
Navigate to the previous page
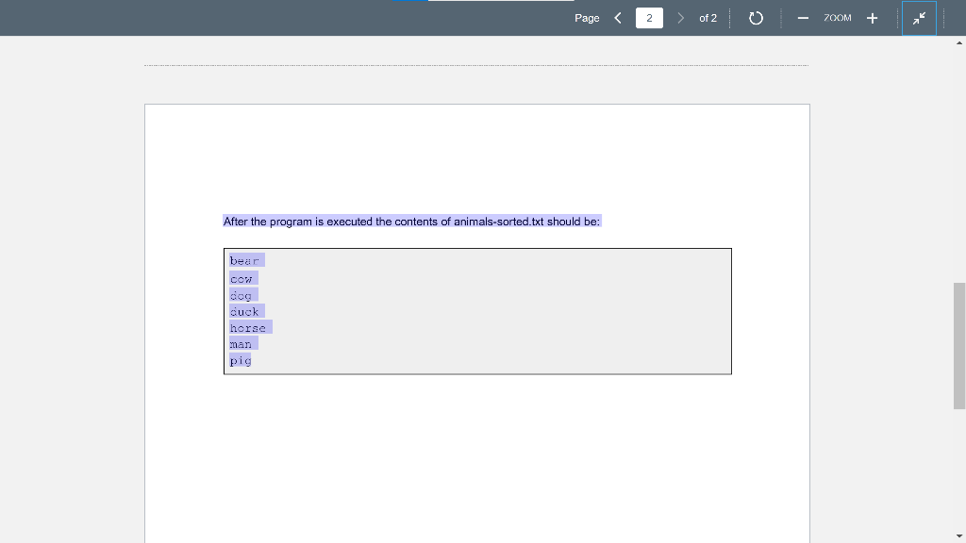click(x=618, y=18)
